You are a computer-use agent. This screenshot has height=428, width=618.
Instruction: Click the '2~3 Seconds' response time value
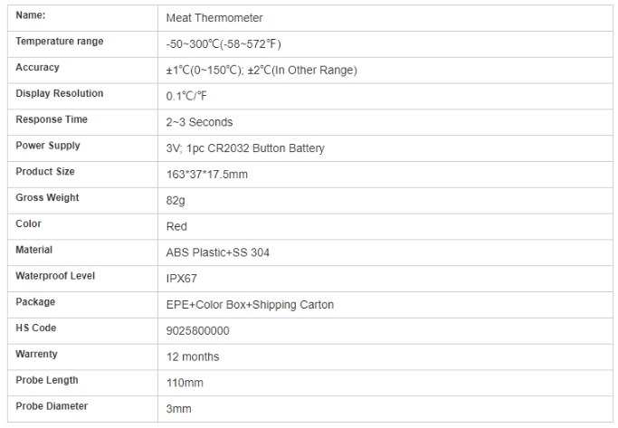tap(200, 122)
